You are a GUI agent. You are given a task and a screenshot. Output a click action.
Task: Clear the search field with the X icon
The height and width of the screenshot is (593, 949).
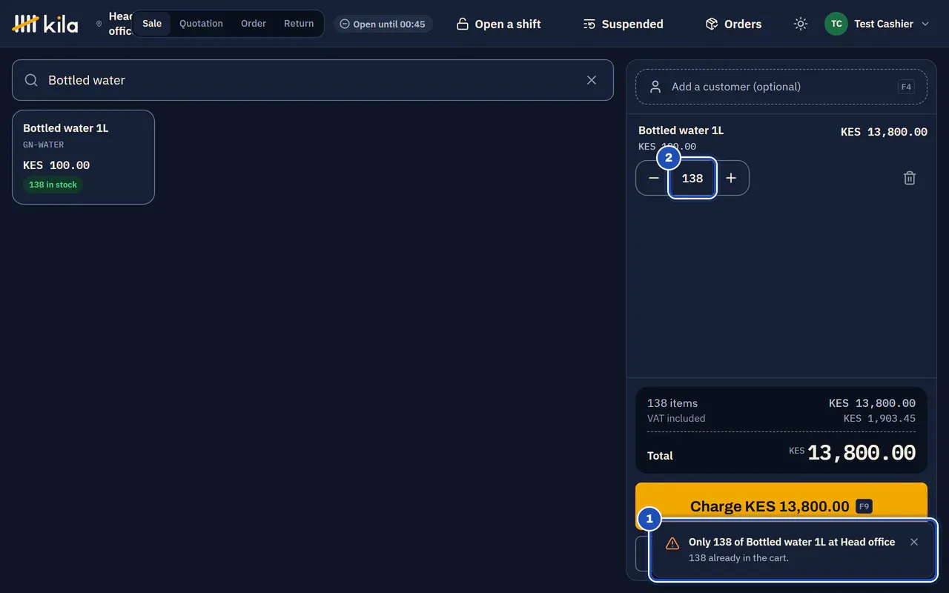(592, 80)
